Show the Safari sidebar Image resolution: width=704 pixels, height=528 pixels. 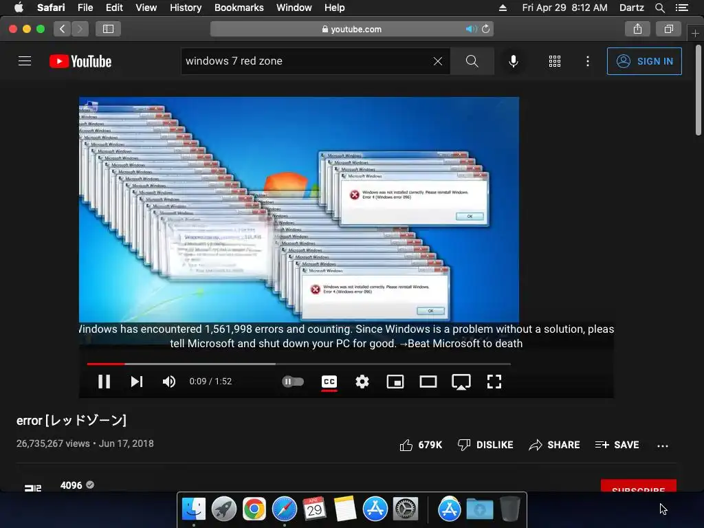(108, 29)
